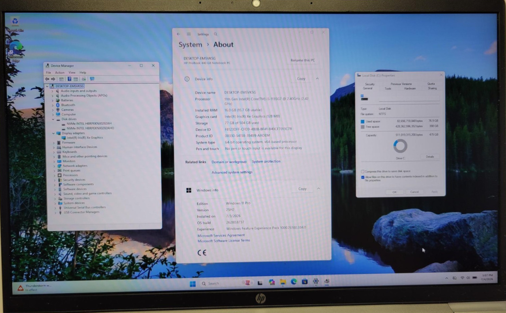Click the Batteries category icon

point(58,100)
